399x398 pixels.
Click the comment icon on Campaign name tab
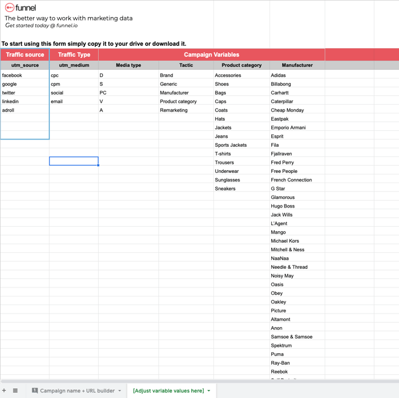pyautogui.click(x=35, y=391)
